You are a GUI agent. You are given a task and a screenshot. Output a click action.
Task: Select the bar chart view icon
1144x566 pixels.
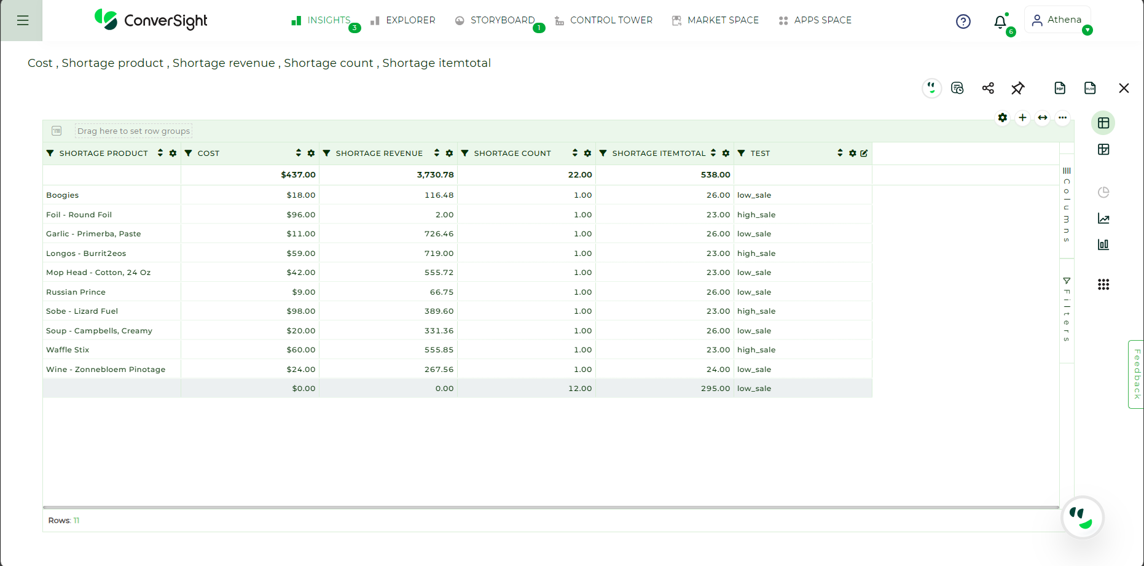(x=1103, y=244)
